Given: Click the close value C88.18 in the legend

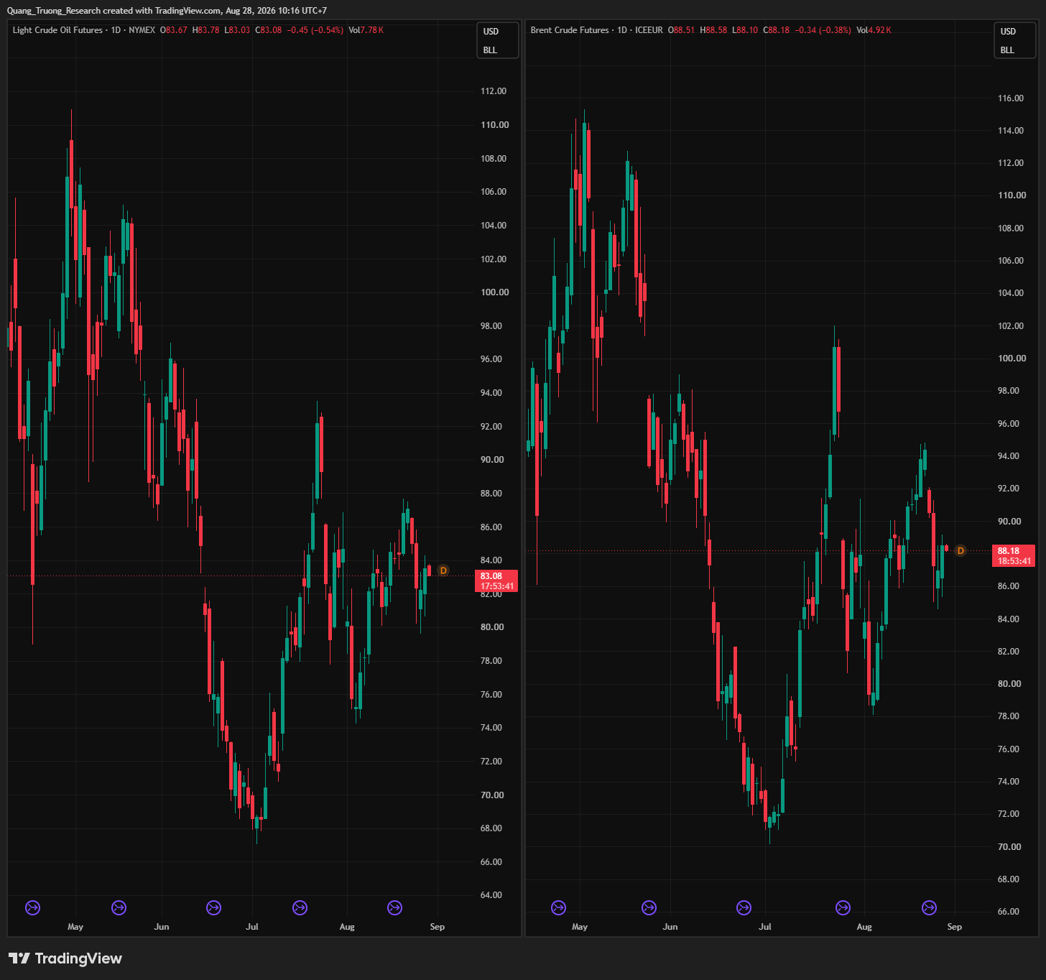Looking at the screenshot, I should click(777, 30).
